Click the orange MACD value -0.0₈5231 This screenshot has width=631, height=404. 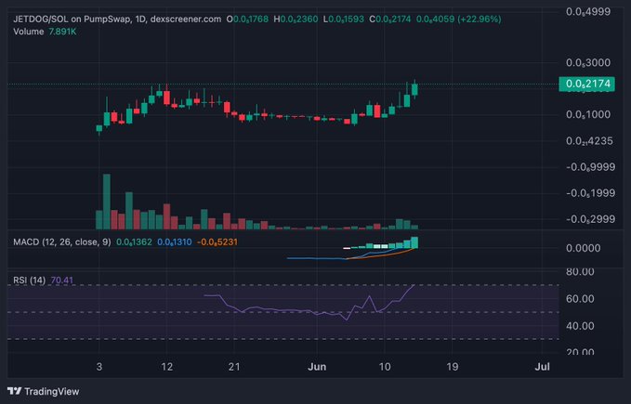(217, 242)
